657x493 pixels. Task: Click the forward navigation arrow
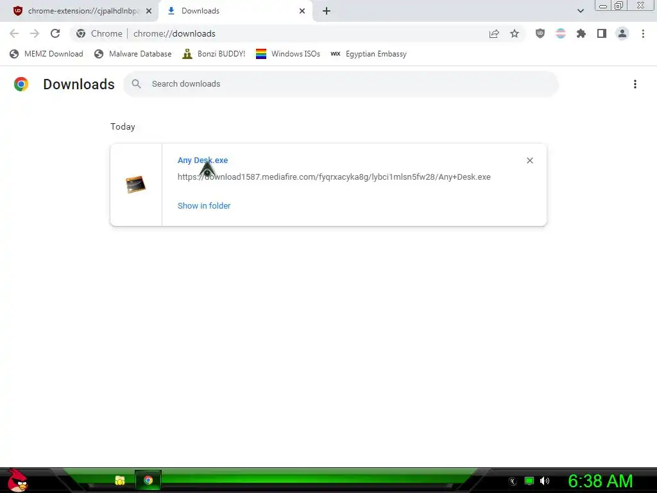[x=35, y=33]
